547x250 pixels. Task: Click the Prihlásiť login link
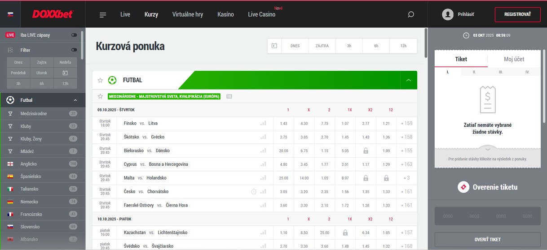click(466, 14)
